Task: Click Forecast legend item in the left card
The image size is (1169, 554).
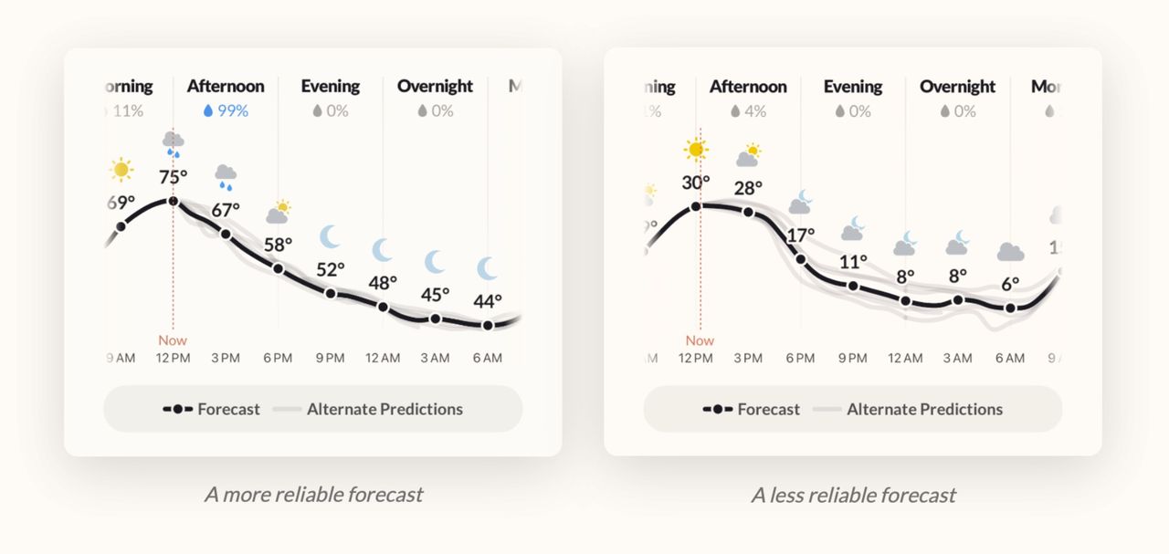Action: tap(212, 409)
